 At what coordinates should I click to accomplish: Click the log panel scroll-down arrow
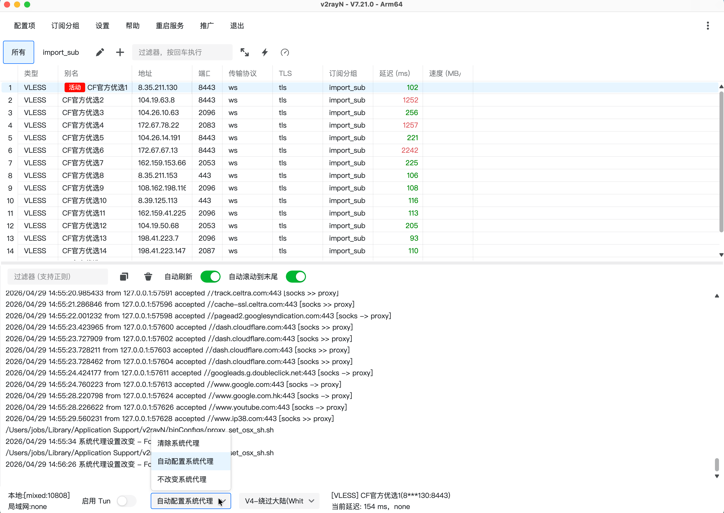click(x=717, y=476)
